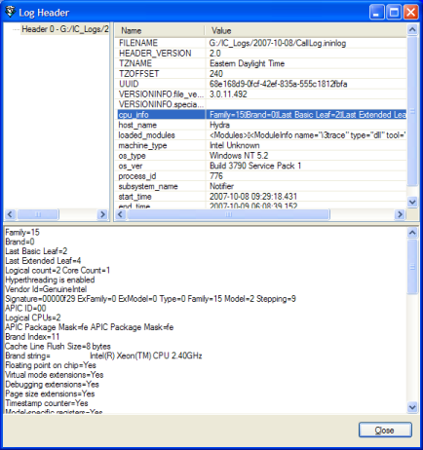423x450 pixels.
Task: Select the cpu_info row
Action: click(x=261, y=115)
